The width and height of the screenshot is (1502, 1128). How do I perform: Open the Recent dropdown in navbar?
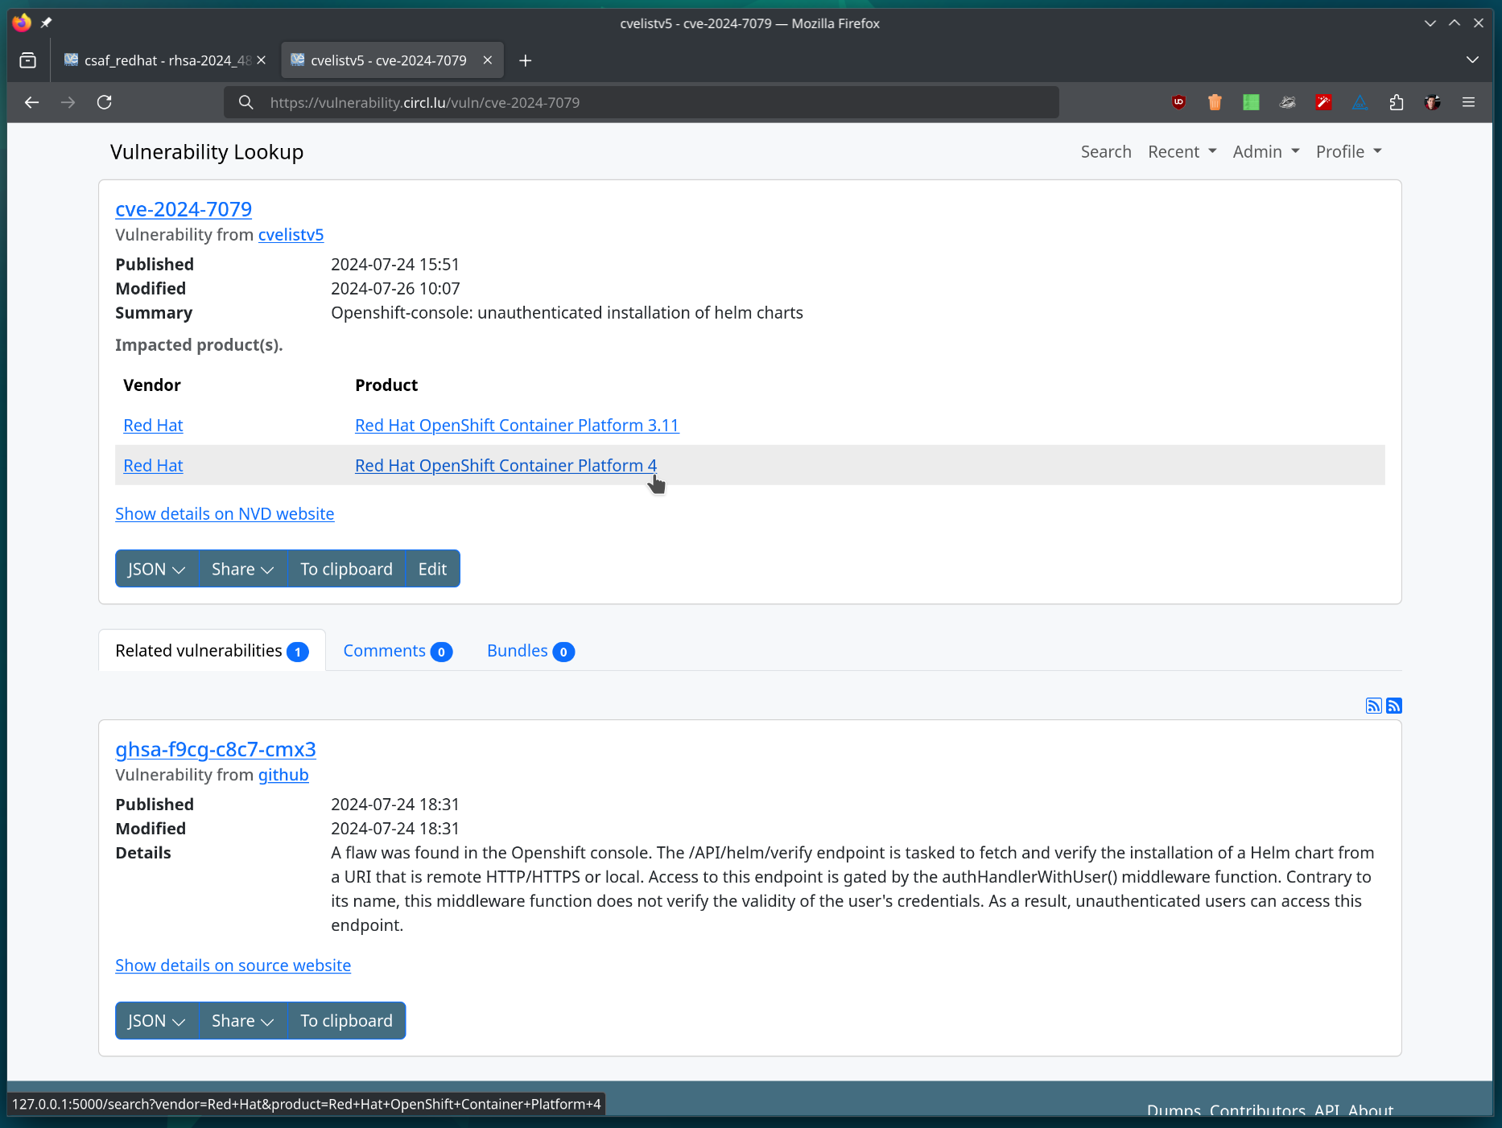(1182, 152)
